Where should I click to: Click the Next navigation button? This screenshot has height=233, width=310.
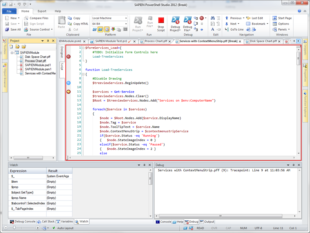[232, 24]
